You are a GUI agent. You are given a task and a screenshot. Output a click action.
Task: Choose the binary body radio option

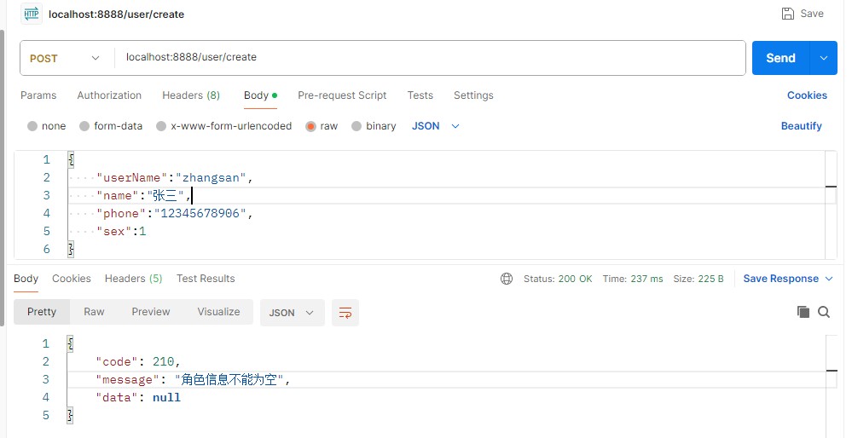coord(356,126)
